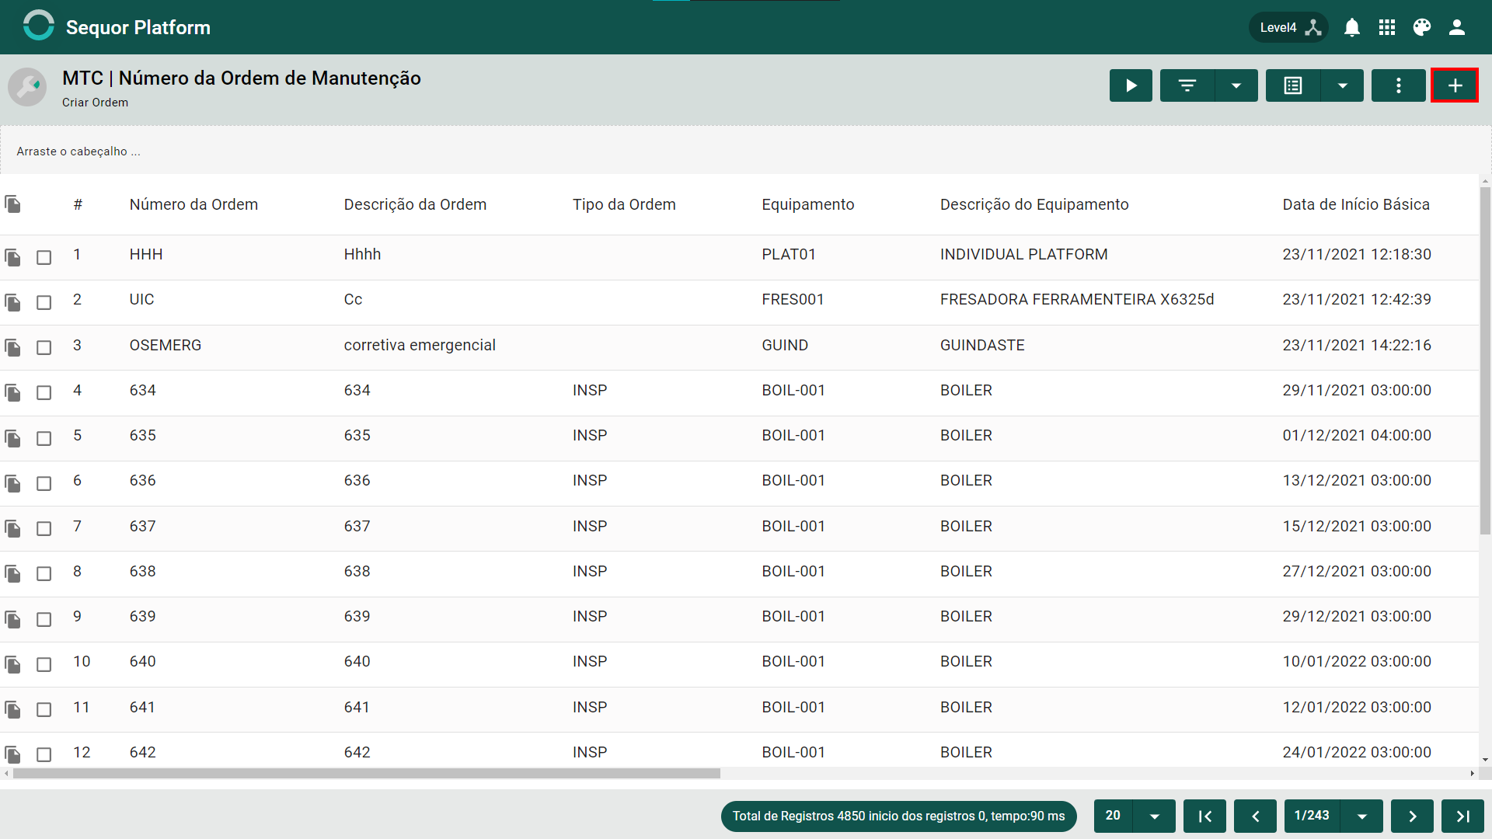The height and width of the screenshot is (839, 1492).
Task: Expand the filter dropdown arrow
Action: (x=1236, y=85)
